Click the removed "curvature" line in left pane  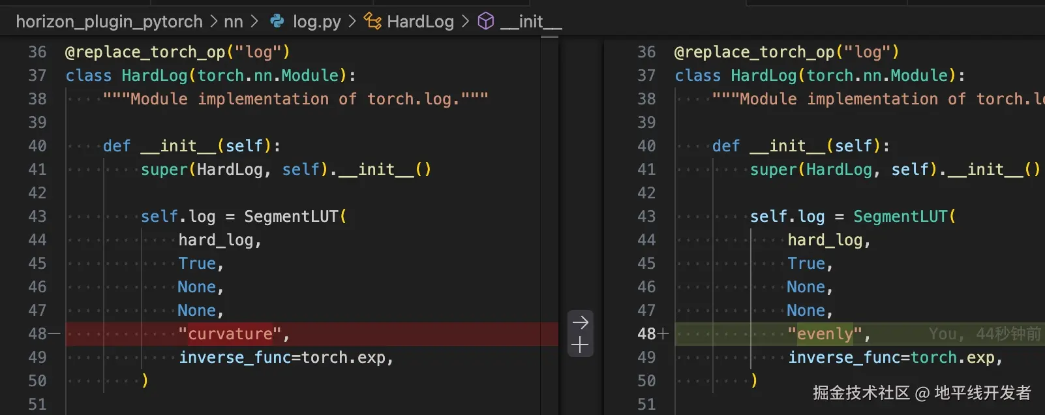coord(232,334)
